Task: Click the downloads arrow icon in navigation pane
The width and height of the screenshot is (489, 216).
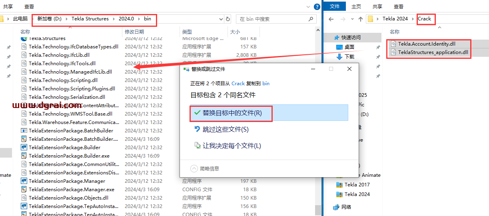Action: click(x=339, y=56)
